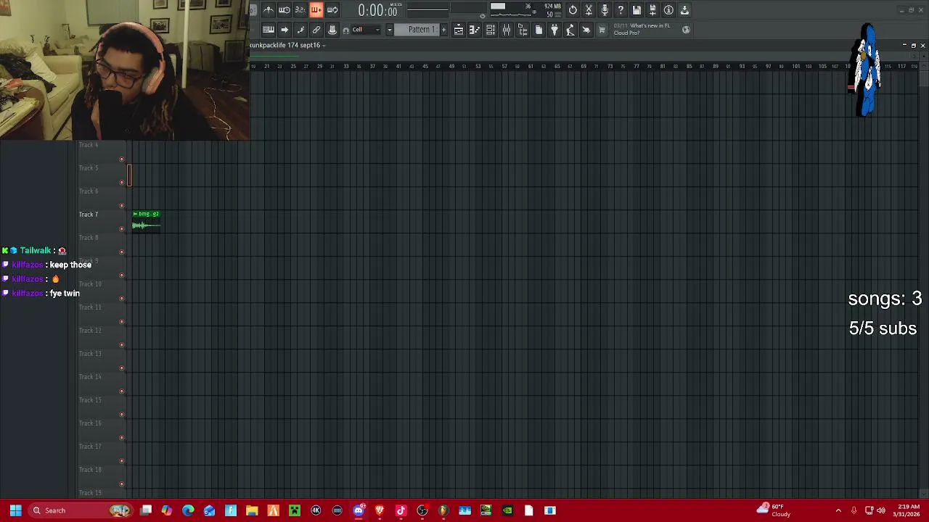Open cunkpacklife 174 sept16 playlist menu
This screenshot has height=522, width=929.
[287, 45]
